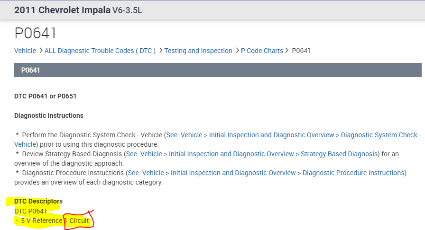Click the large P0641 page heading

click(36, 33)
